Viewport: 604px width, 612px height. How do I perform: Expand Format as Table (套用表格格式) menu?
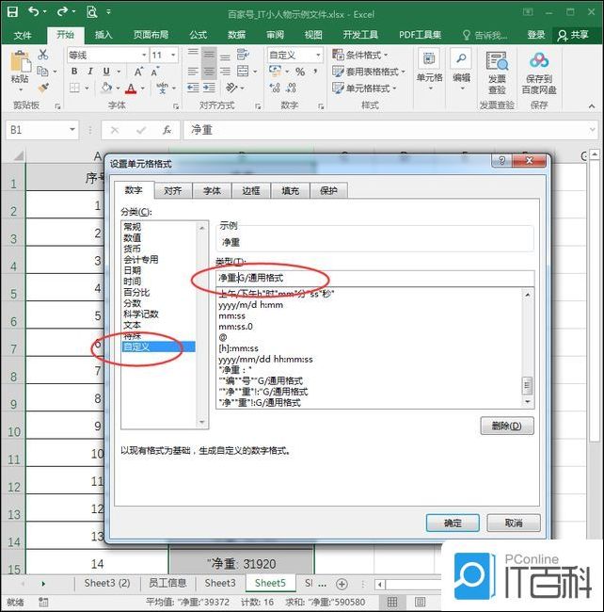[369, 72]
